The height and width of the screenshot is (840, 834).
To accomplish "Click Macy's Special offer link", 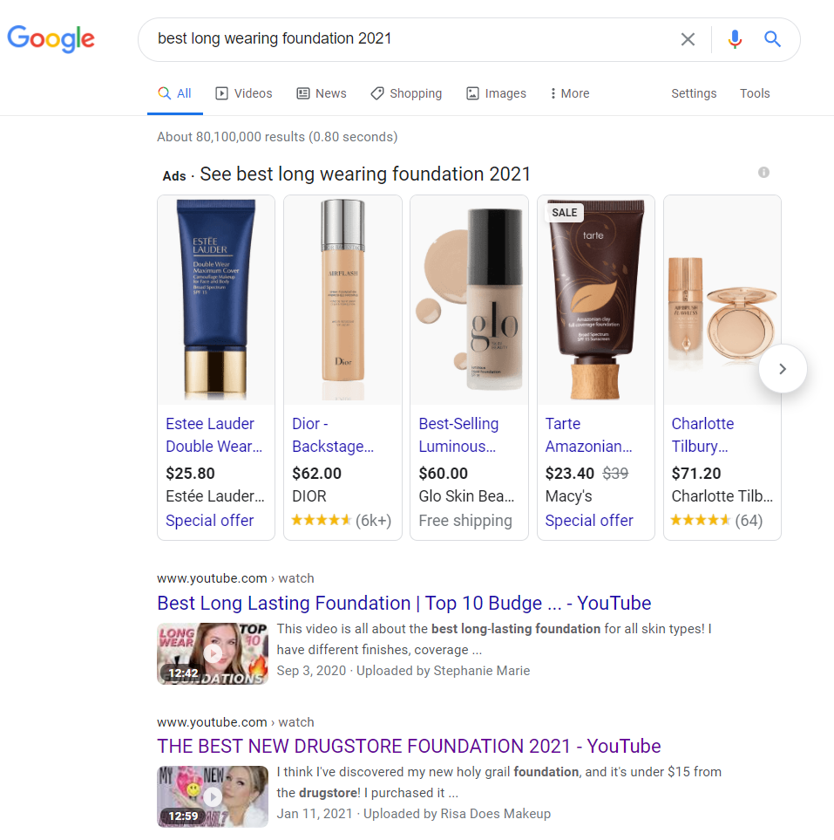I will pos(589,520).
